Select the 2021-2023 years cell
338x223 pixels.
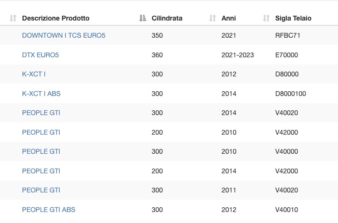238,55
